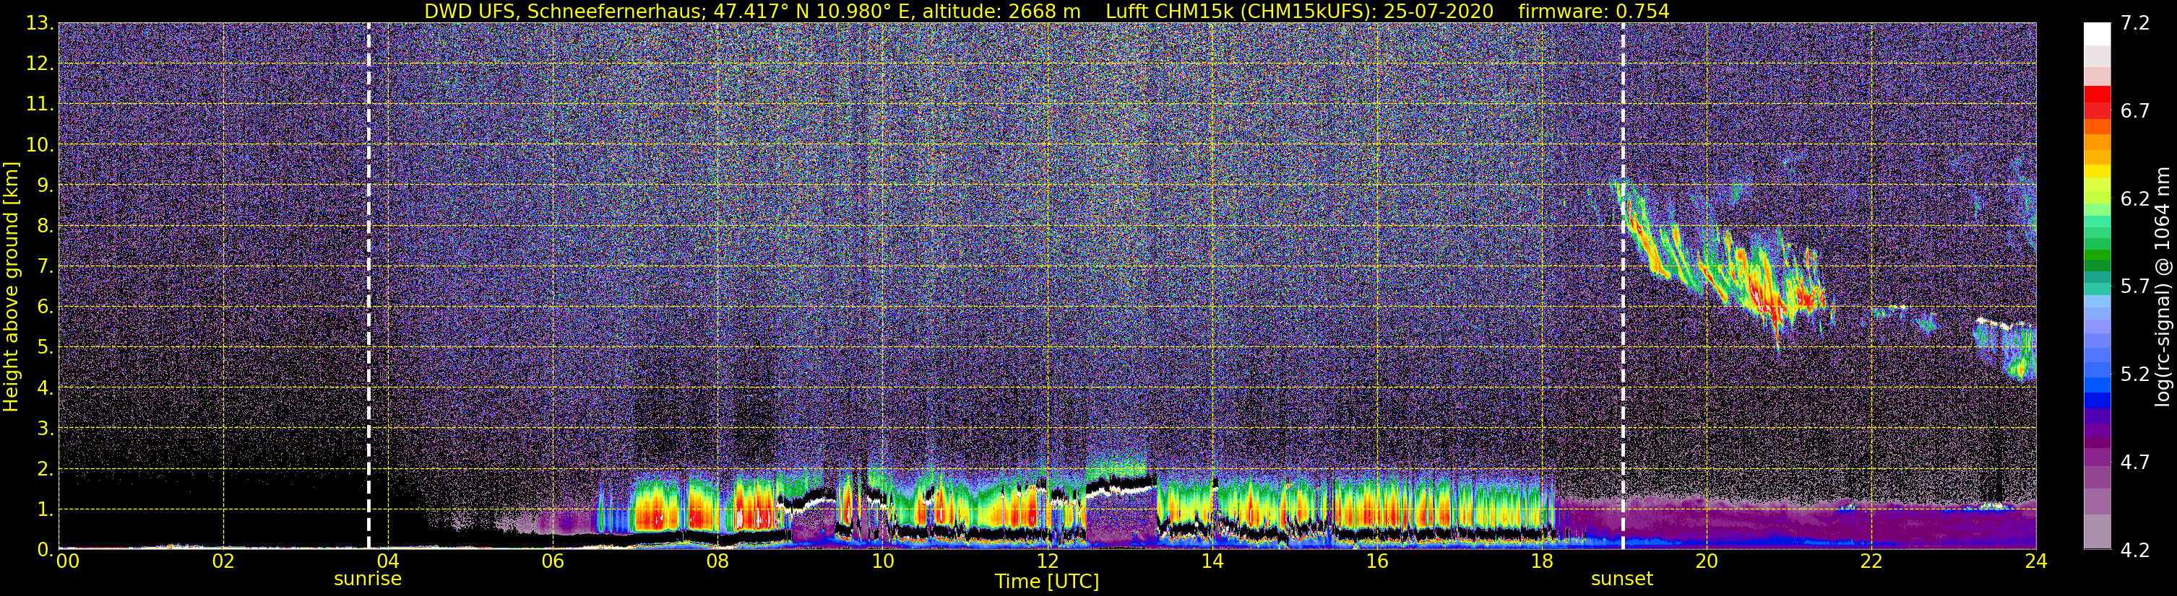Click the colorbar value '4.7'
Image resolution: width=2177 pixels, height=596 pixels.
tap(2135, 463)
